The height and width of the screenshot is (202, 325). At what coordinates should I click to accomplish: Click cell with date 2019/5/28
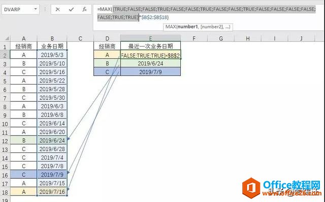52,89
